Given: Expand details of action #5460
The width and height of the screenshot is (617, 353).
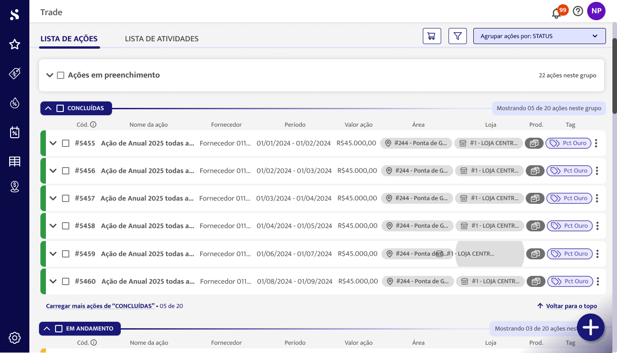Looking at the screenshot, I should click(53, 281).
